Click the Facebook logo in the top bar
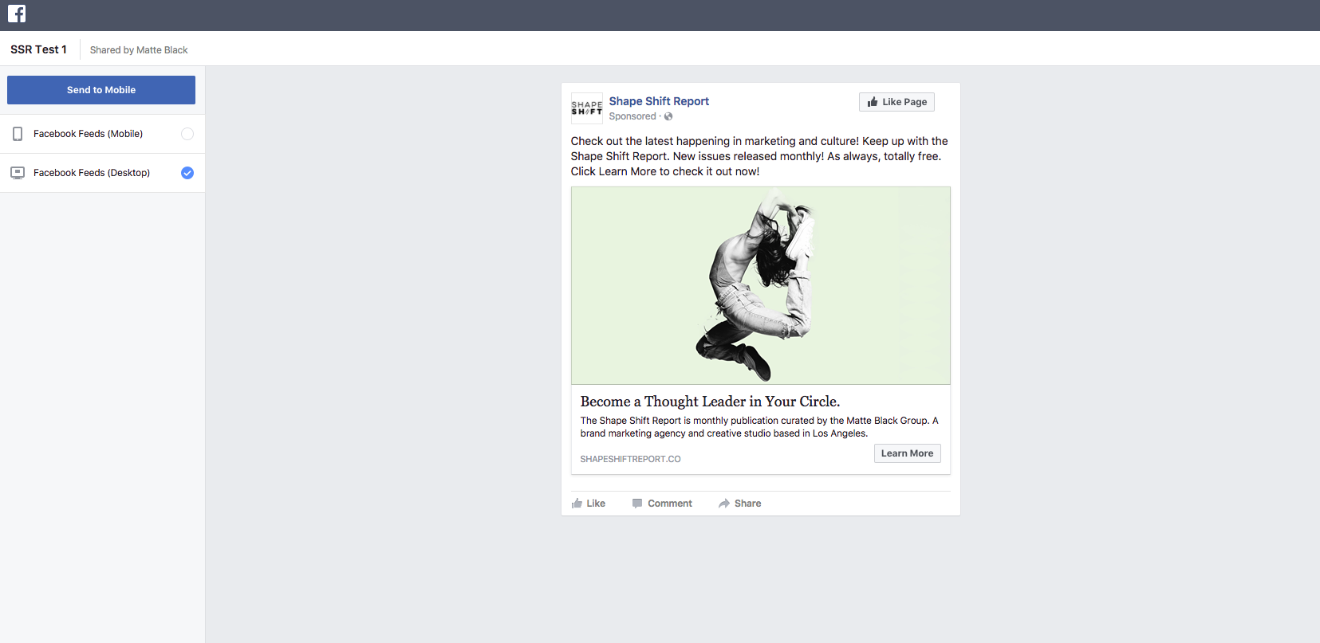Viewport: 1320px width, 643px height. (x=17, y=14)
